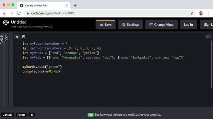
Task: Expand the JS editor dropdown chevron
Action: (x=208, y=37)
